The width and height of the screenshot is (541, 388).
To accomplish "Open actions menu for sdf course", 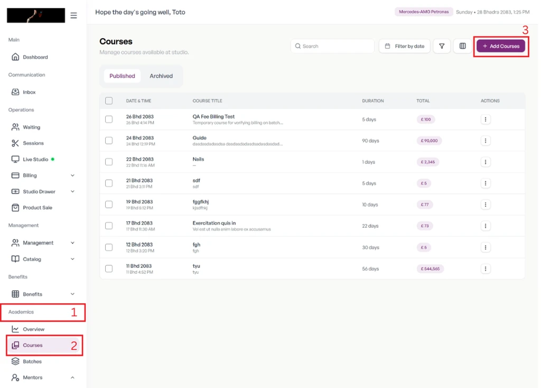I will [x=486, y=183].
